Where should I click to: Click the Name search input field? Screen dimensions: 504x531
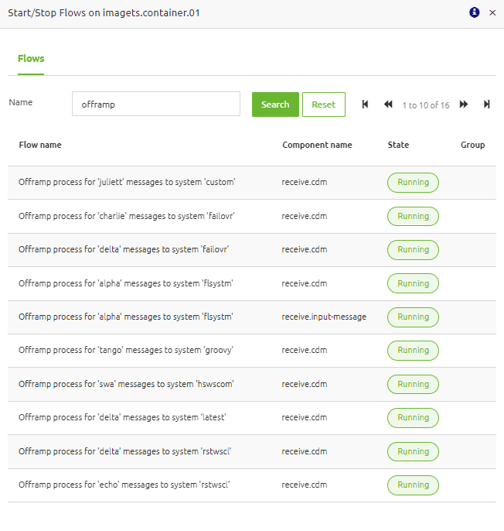tap(156, 104)
